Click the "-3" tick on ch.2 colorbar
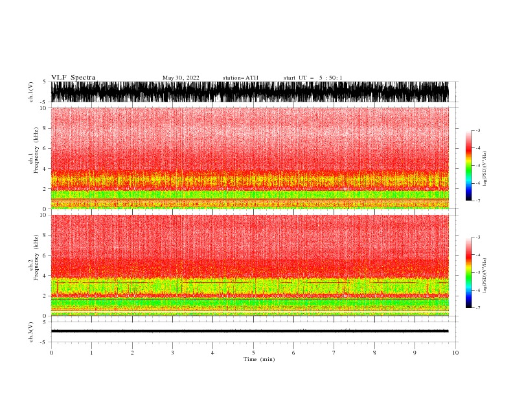The height and width of the screenshot is (396, 513). tap(477, 237)
